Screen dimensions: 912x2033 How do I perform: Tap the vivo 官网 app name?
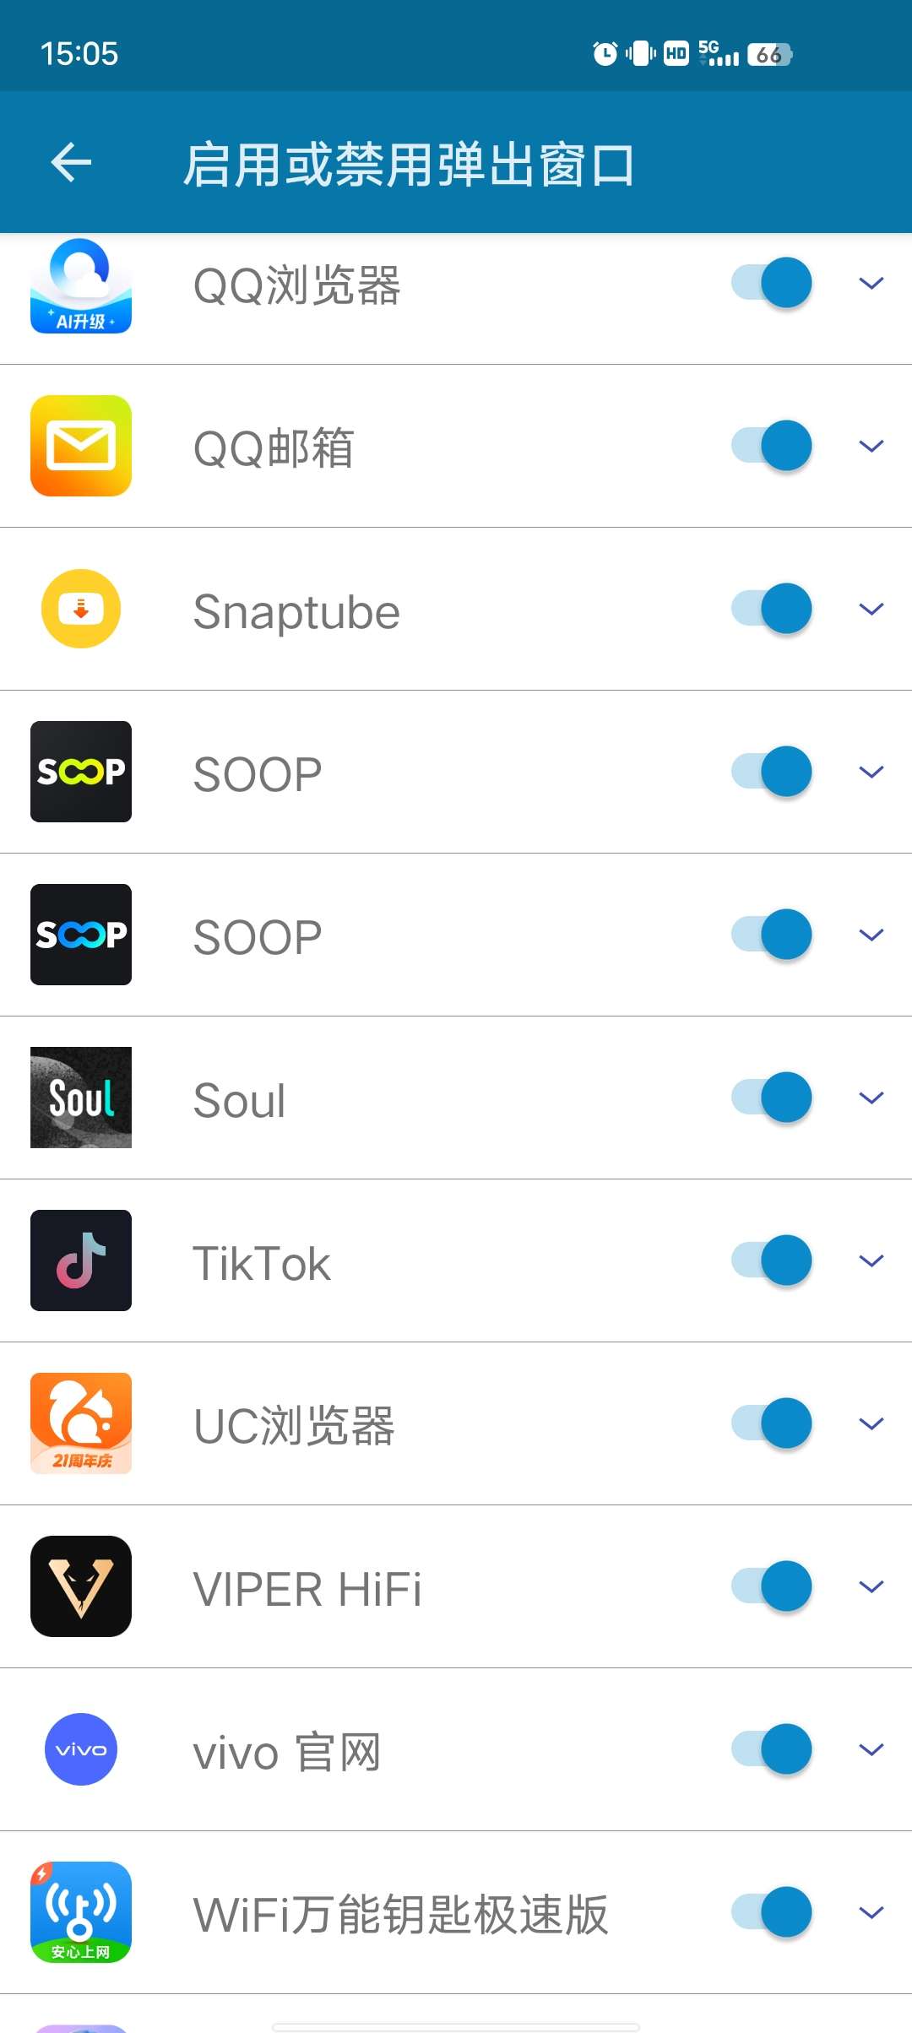pyautogui.click(x=287, y=1752)
